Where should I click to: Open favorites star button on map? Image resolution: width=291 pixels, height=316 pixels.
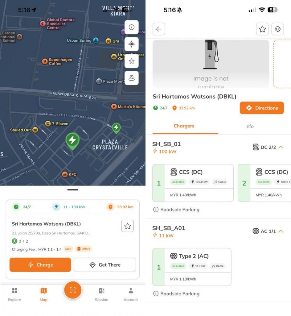[x=131, y=61]
